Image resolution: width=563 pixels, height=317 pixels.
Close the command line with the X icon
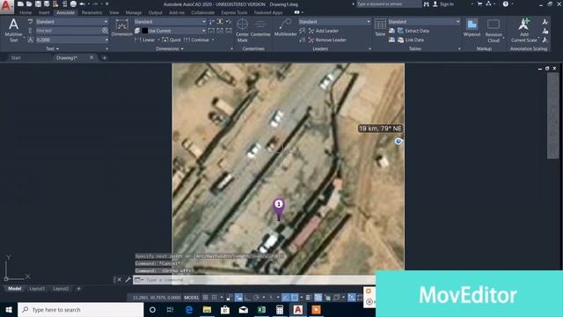point(120,279)
